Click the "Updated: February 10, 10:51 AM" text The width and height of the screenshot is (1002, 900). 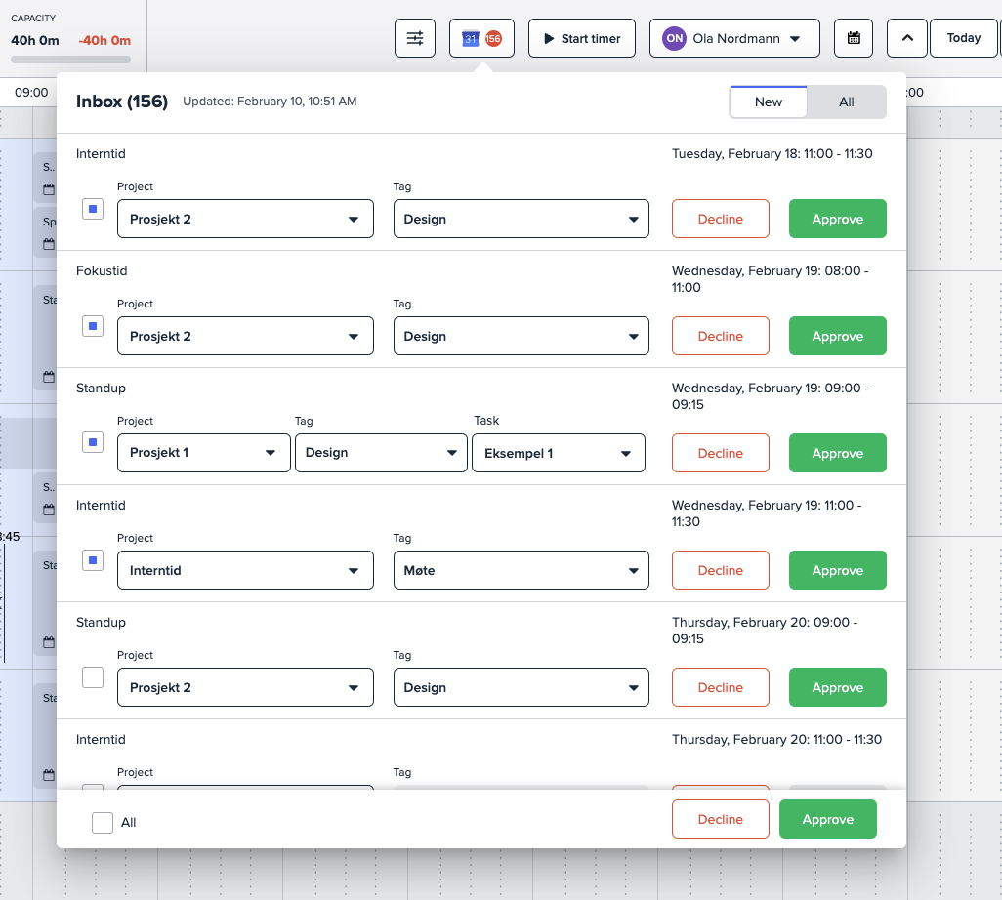pyautogui.click(x=270, y=102)
